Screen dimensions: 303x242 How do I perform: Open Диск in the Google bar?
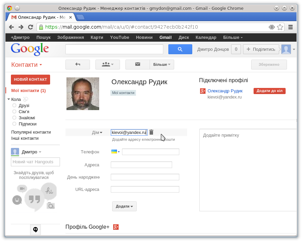[184, 37]
